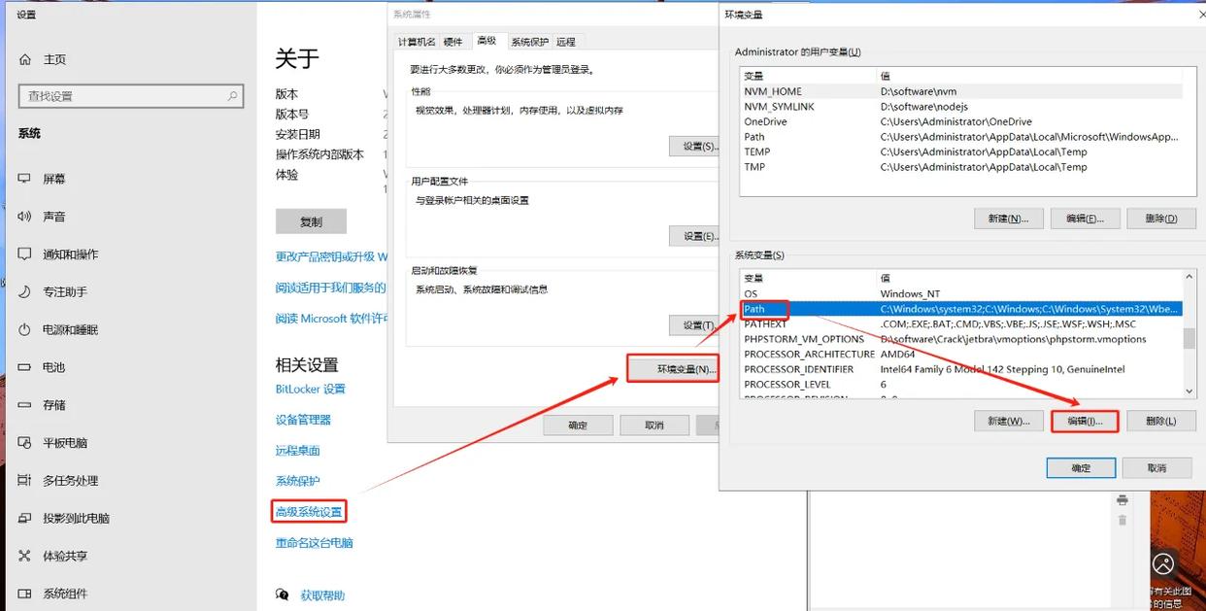Select Path row in system variables list

(x=961, y=309)
